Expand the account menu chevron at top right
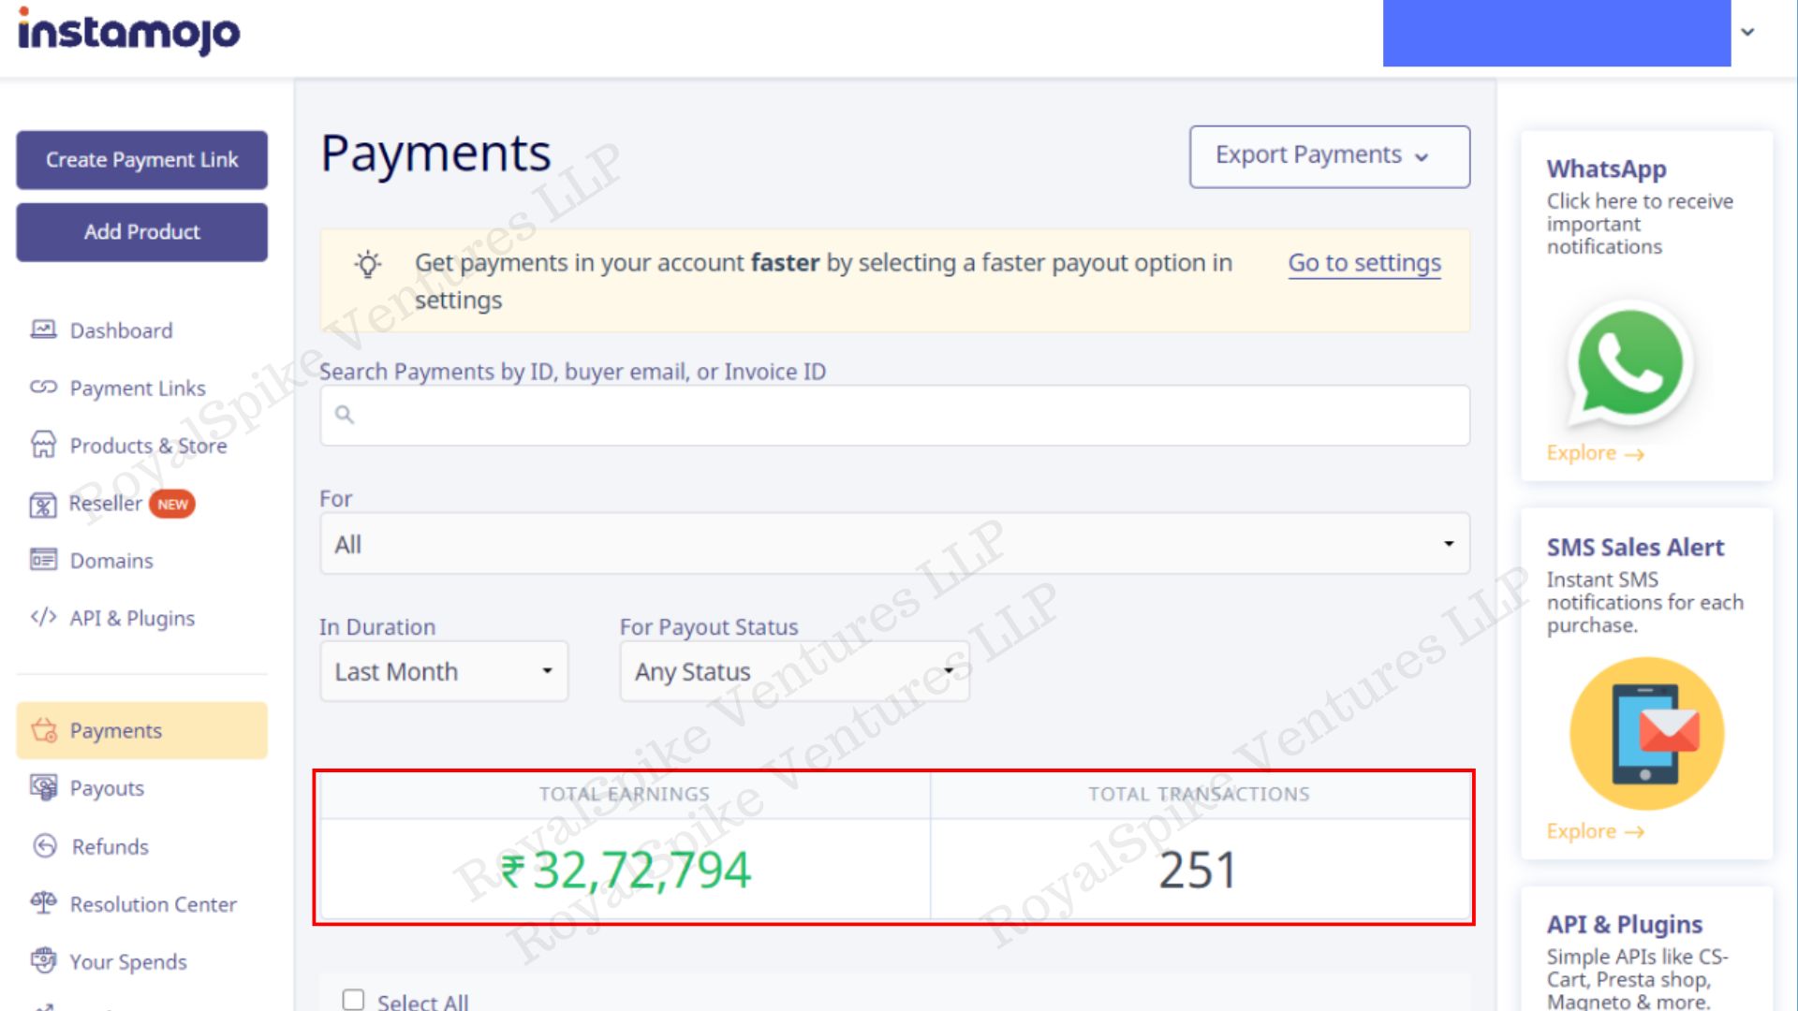Screen dimensions: 1798x1011 [x=1747, y=32]
